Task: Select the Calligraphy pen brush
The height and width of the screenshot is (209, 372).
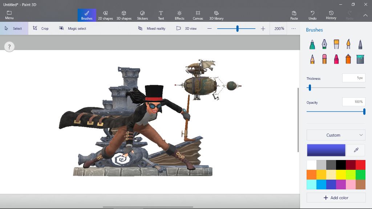Action: (x=324, y=44)
